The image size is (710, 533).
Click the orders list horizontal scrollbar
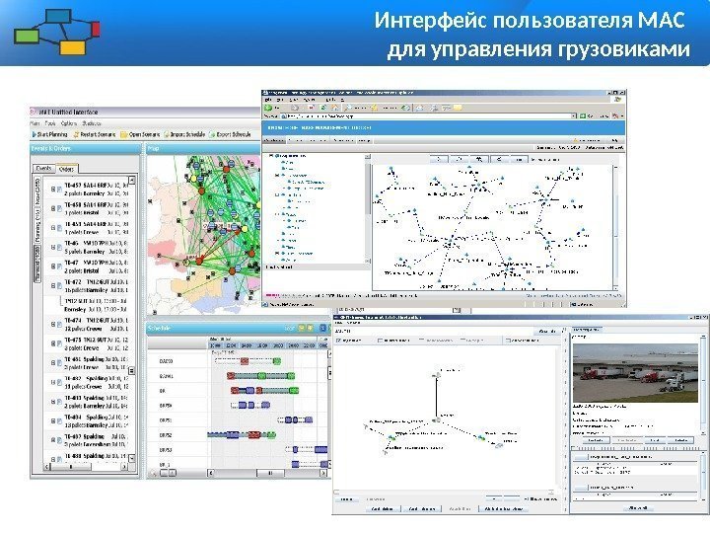tap(86, 466)
